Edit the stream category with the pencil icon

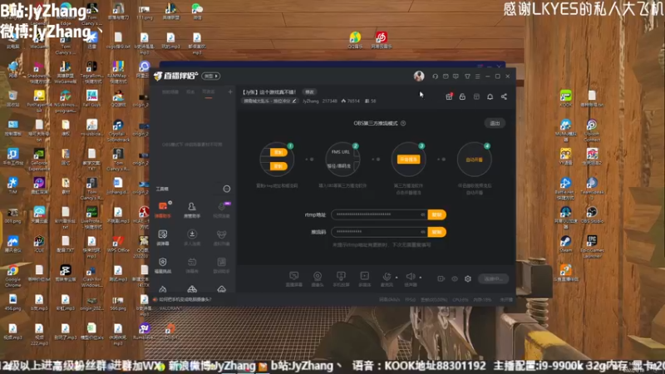(x=294, y=101)
